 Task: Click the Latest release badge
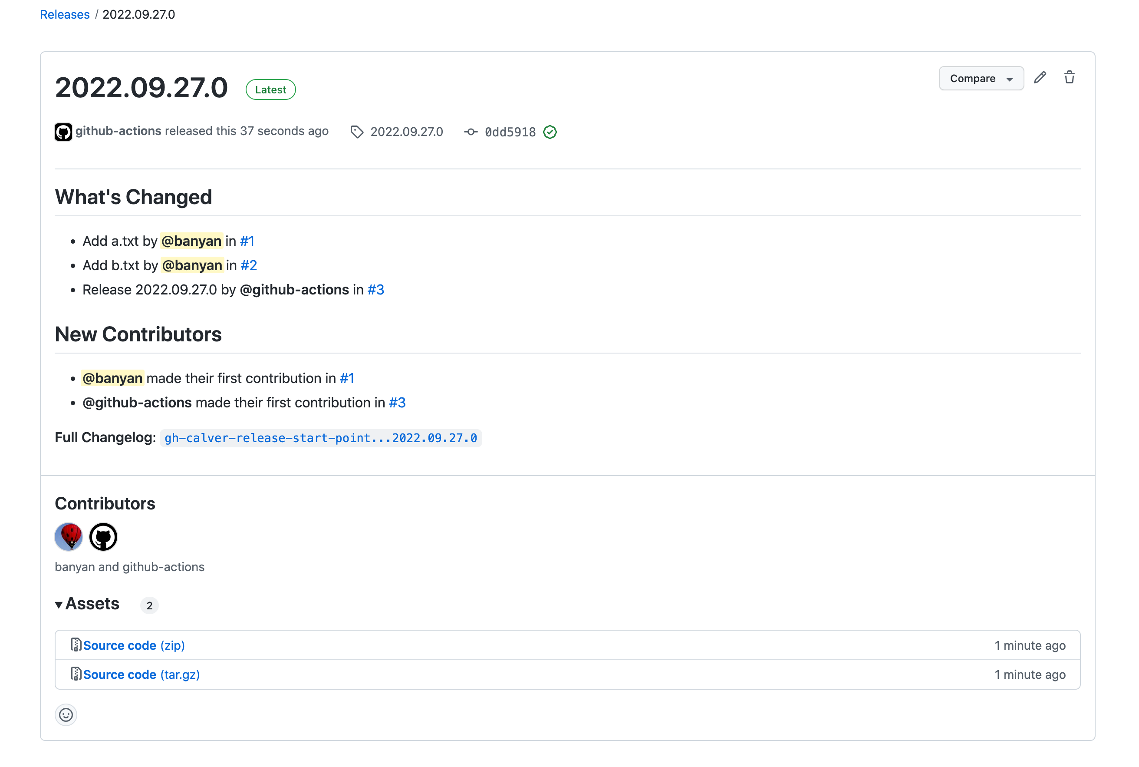coord(270,89)
